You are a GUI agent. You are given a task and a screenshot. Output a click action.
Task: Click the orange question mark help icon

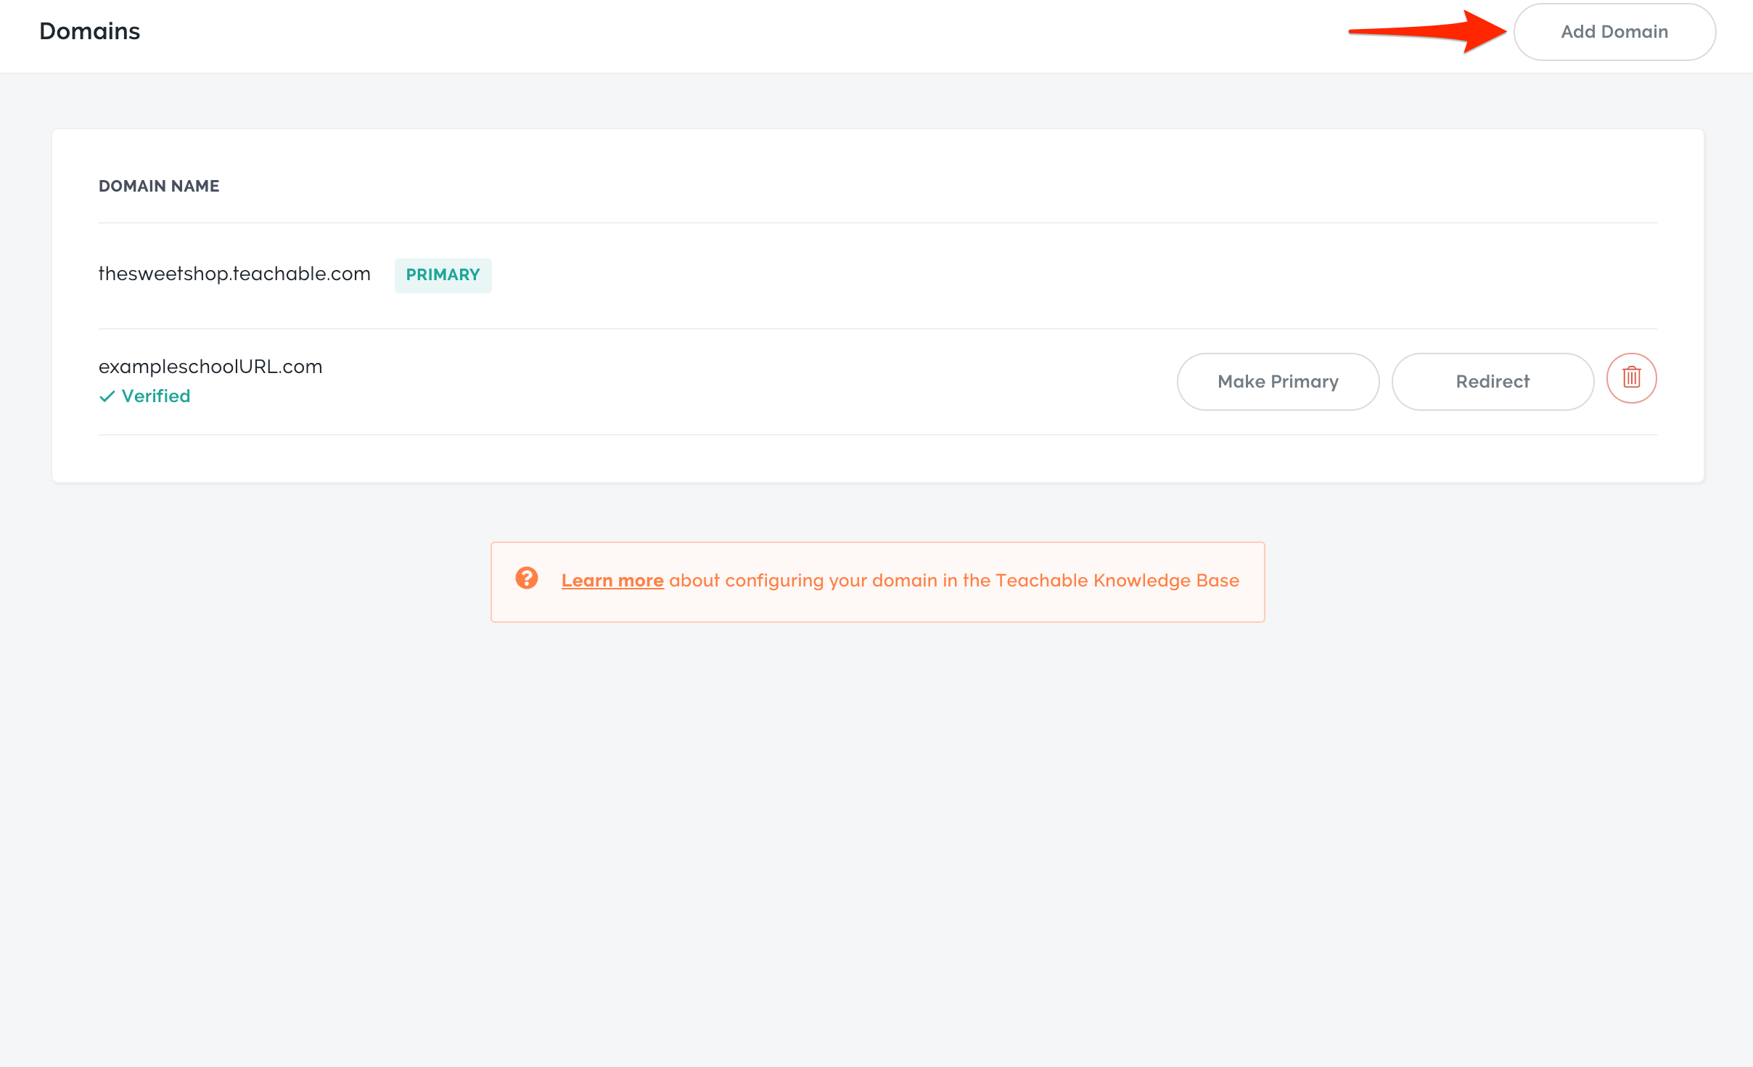pyautogui.click(x=527, y=579)
